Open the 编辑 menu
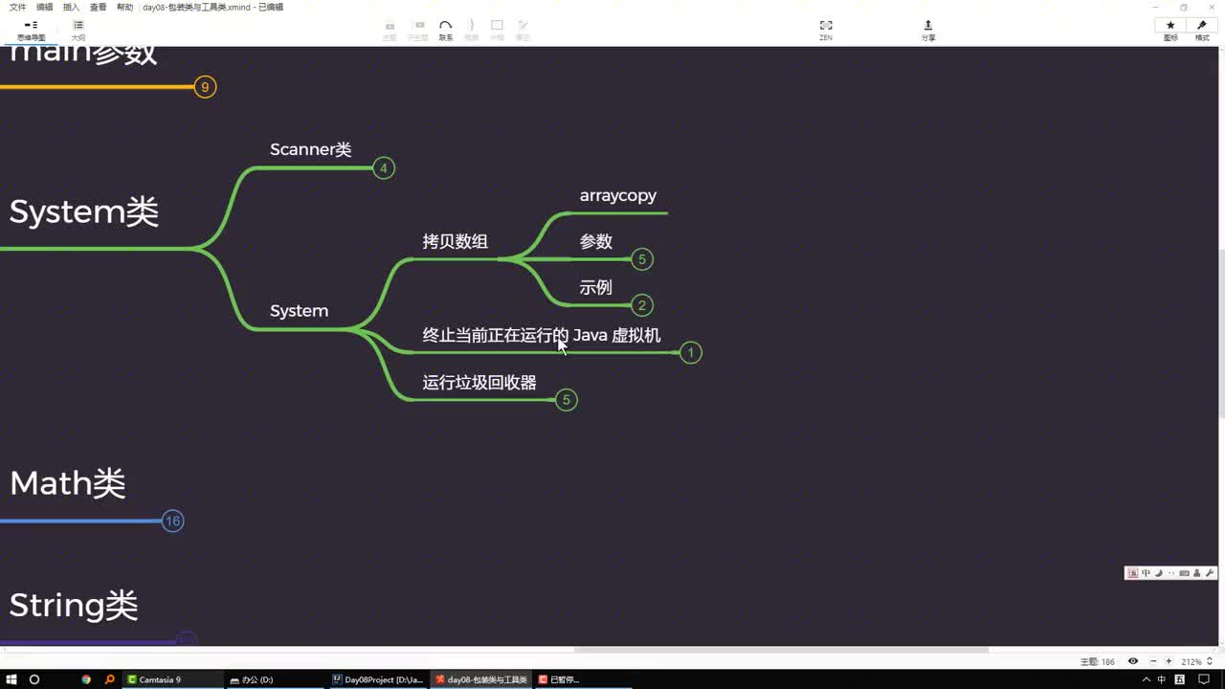 (x=44, y=7)
